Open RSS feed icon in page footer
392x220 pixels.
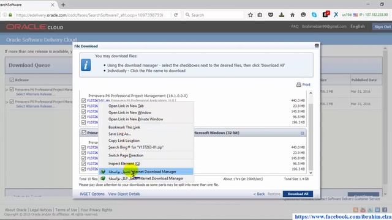pos(355,210)
